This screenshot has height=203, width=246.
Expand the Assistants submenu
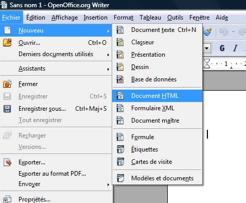(x=56, y=69)
